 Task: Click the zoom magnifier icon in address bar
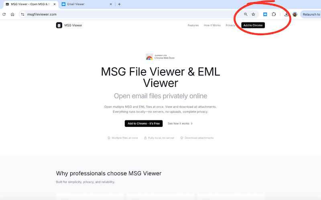tap(246, 14)
